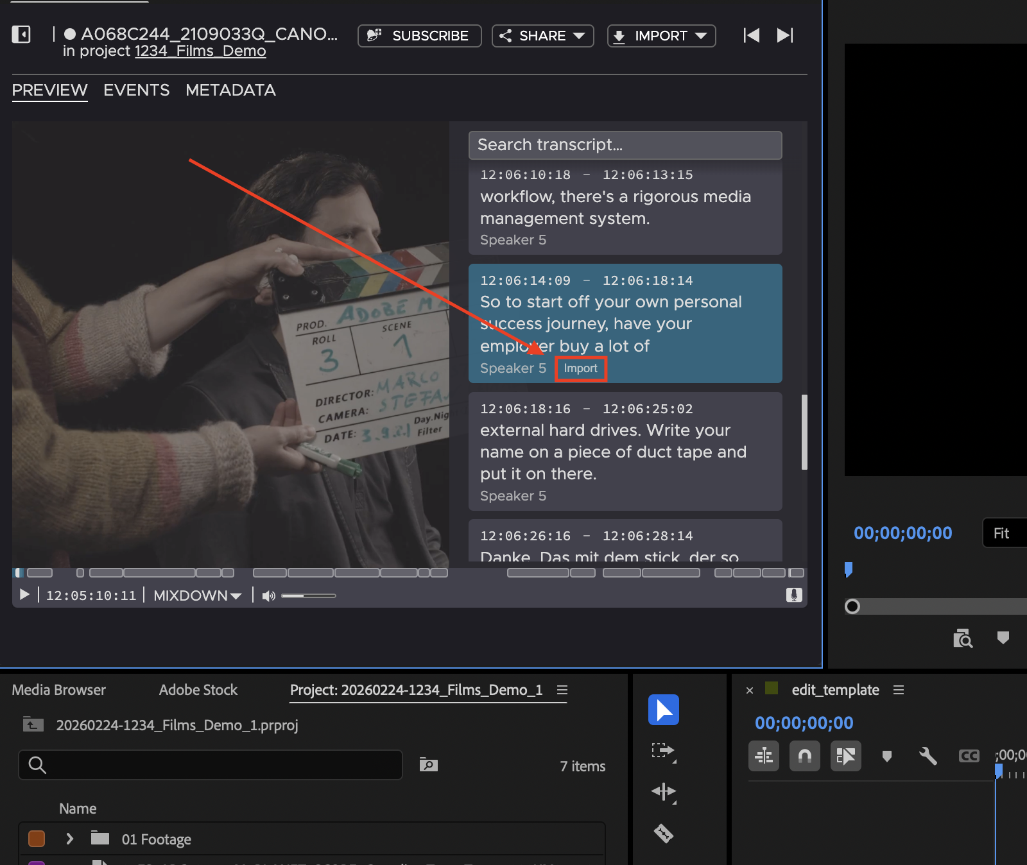Click the find-in-bin folder search icon
This screenshot has height=865, width=1027.
(x=428, y=765)
